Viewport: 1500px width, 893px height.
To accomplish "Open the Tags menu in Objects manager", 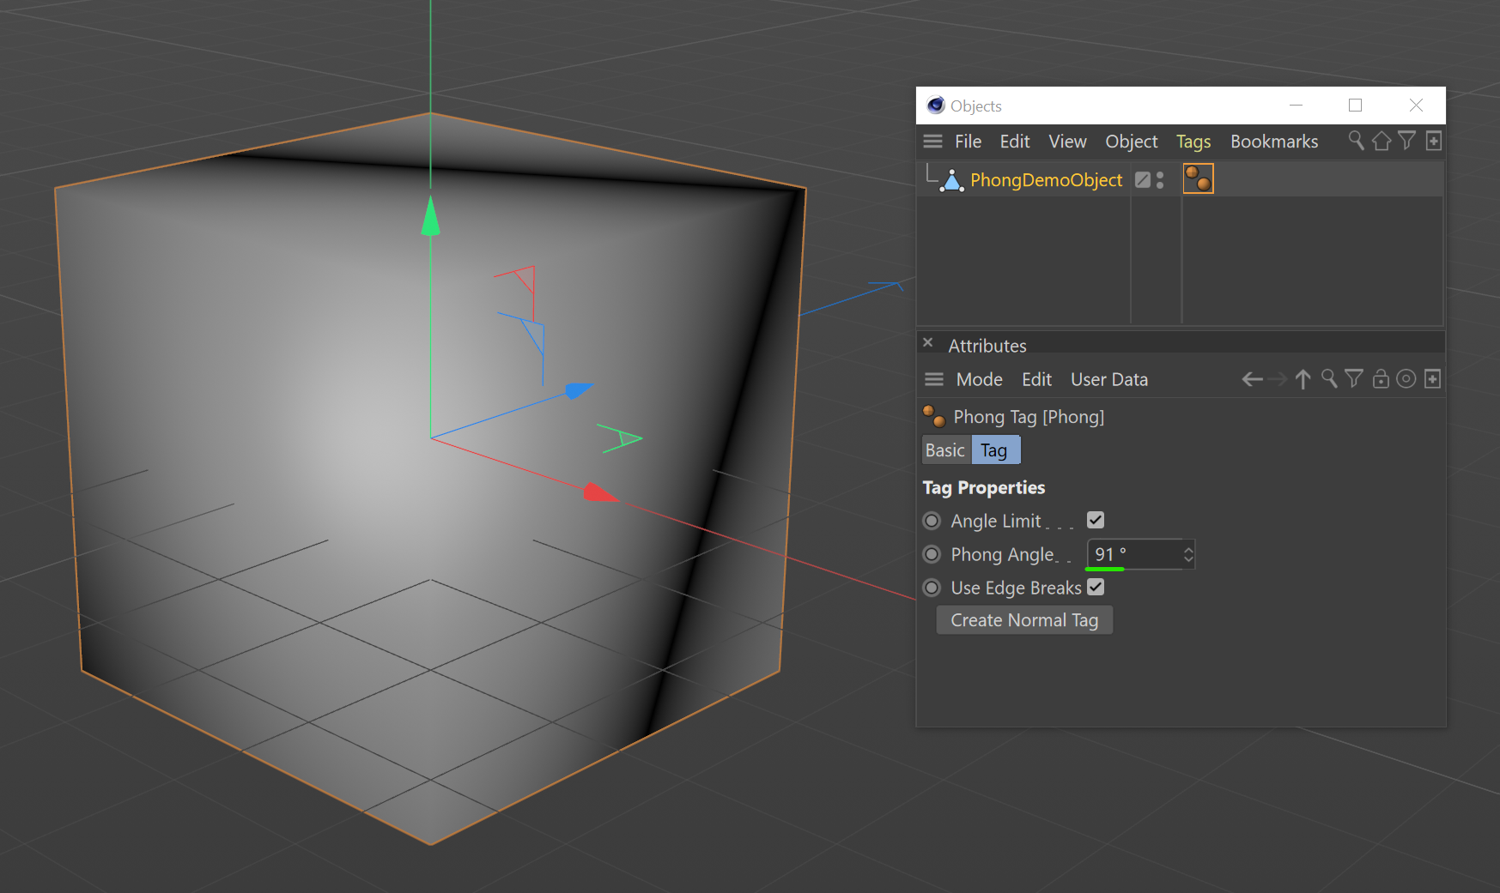I will pyautogui.click(x=1193, y=142).
